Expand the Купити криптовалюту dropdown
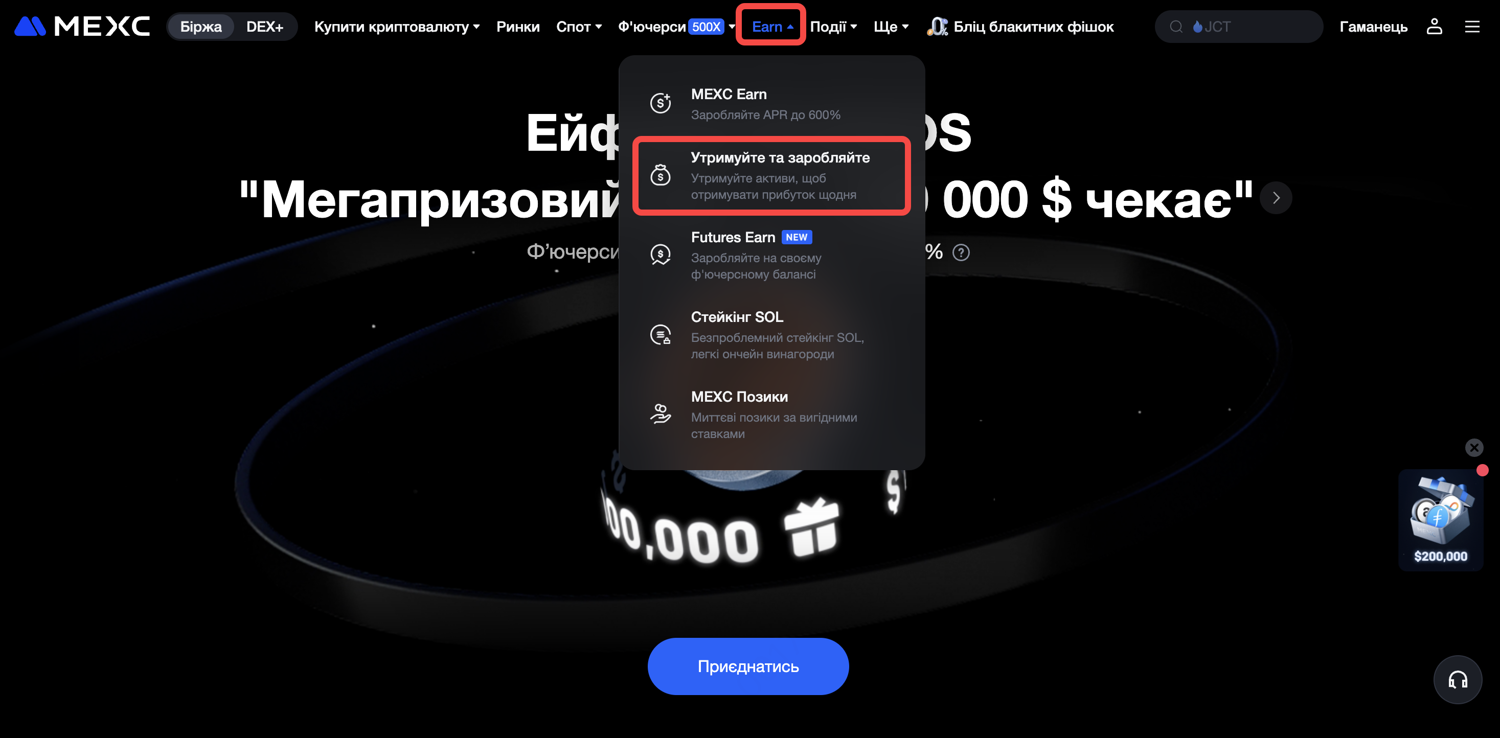Image resolution: width=1500 pixels, height=738 pixels. click(x=397, y=27)
